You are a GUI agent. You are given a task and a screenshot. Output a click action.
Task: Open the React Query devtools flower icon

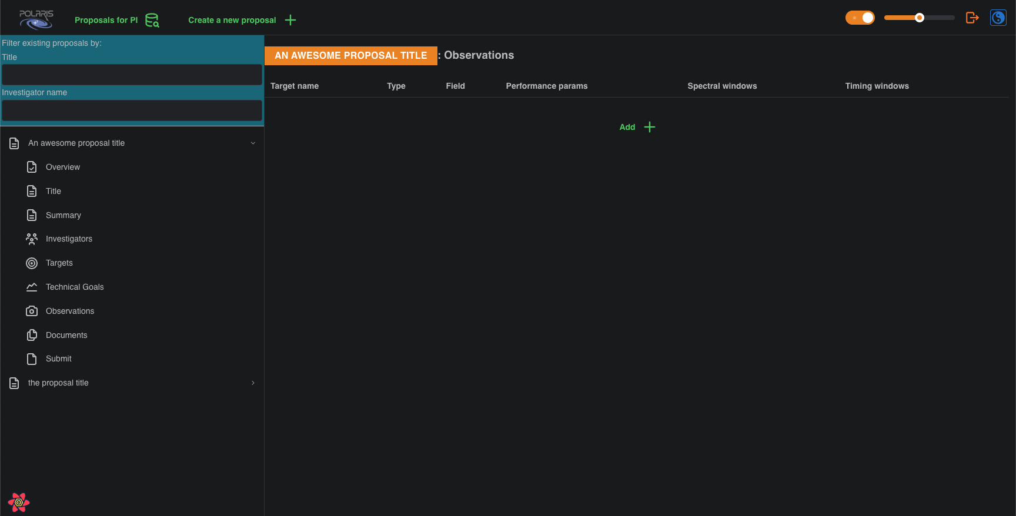coord(19,502)
